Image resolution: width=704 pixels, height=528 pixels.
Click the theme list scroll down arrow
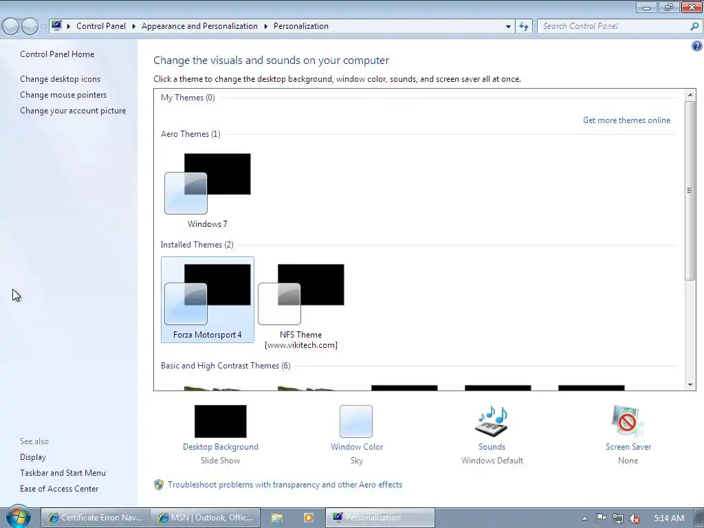tap(690, 385)
